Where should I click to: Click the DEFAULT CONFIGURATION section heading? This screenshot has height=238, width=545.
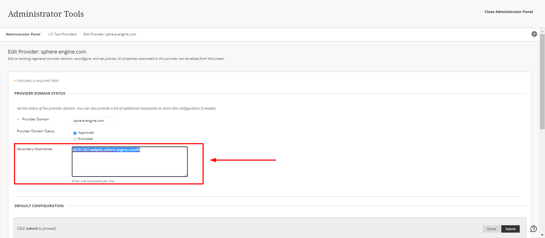[39, 206]
